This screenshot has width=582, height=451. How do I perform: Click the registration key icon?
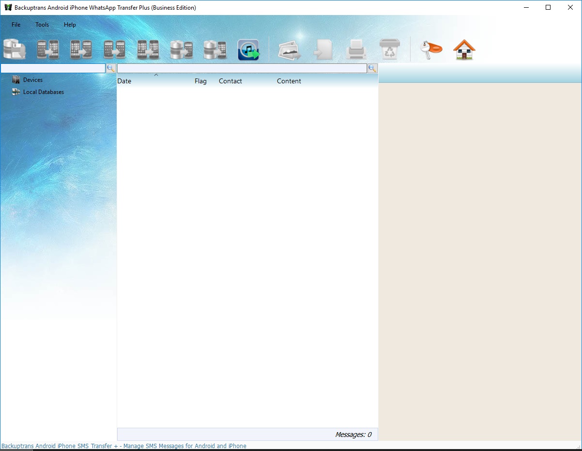click(x=430, y=50)
